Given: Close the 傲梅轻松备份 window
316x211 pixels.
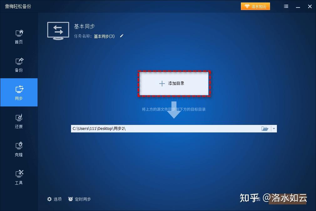Looking at the screenshot, I should (310, 7).
